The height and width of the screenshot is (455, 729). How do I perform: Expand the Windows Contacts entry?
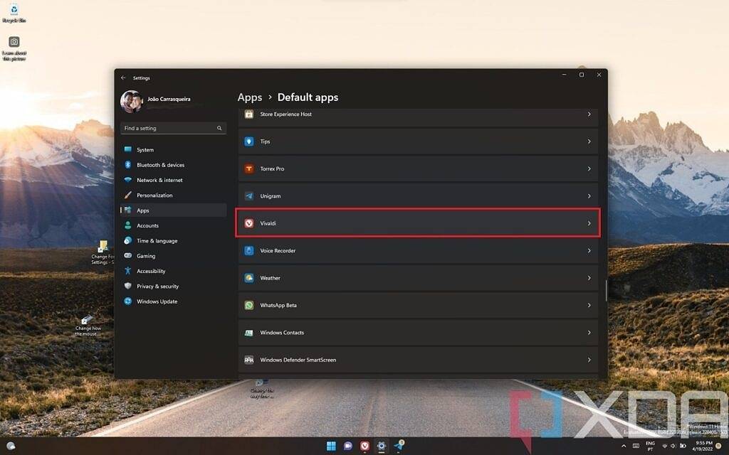tap(589, 332)
